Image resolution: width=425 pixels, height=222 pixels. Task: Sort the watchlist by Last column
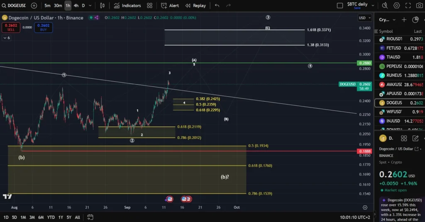point(418,32)
